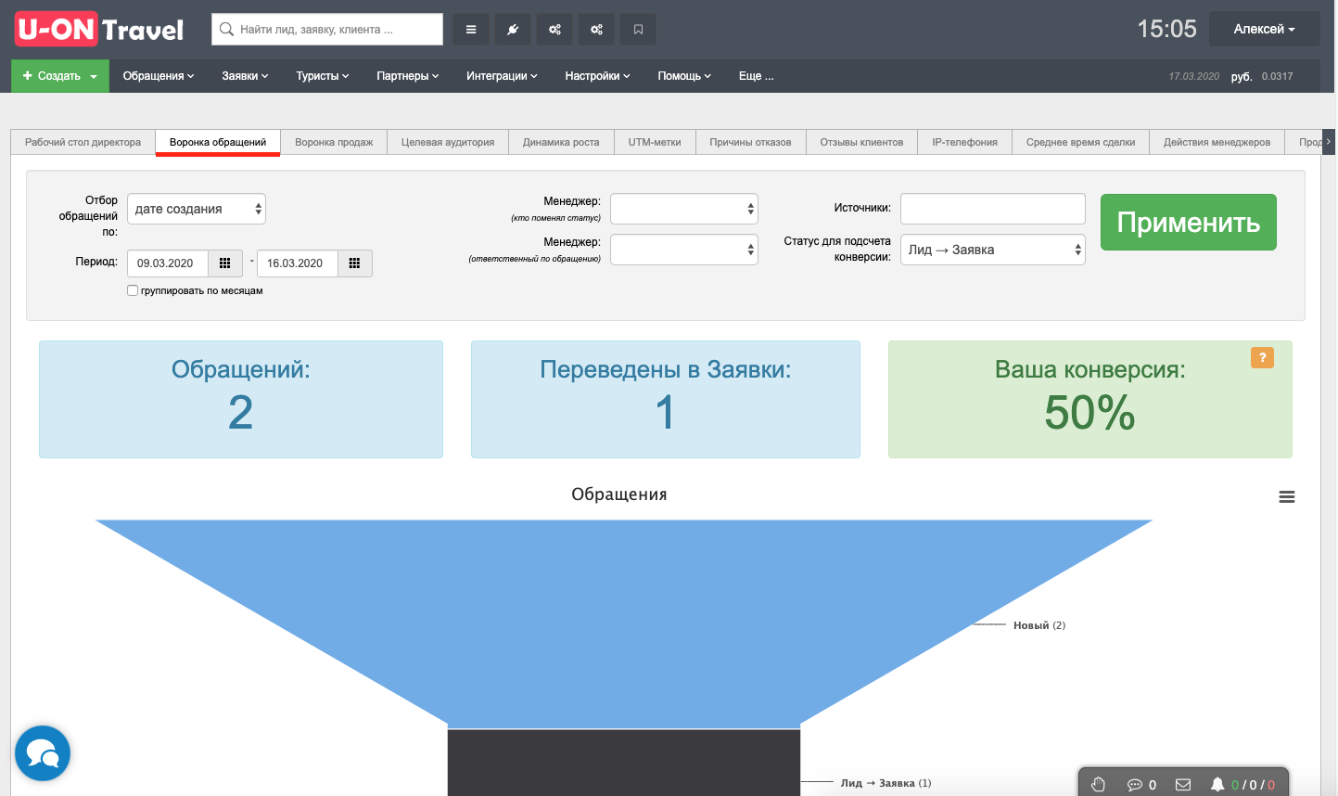Open the chat bubble widget
This screenshot has height=796, width=1338.
[x=43, y=753]
